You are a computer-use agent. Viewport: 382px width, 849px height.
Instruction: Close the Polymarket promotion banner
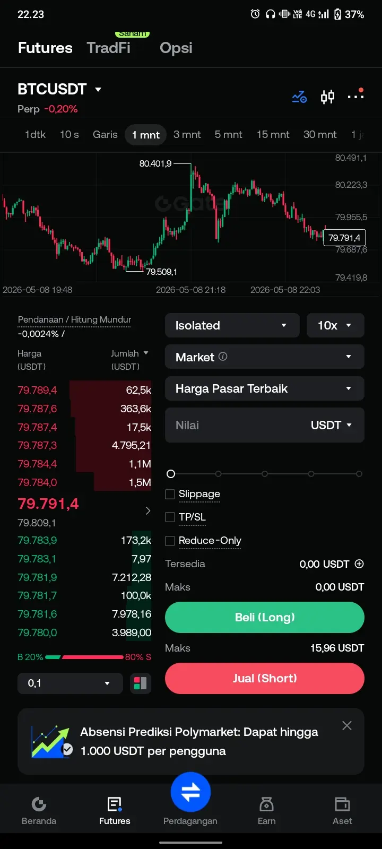[347, 725]
